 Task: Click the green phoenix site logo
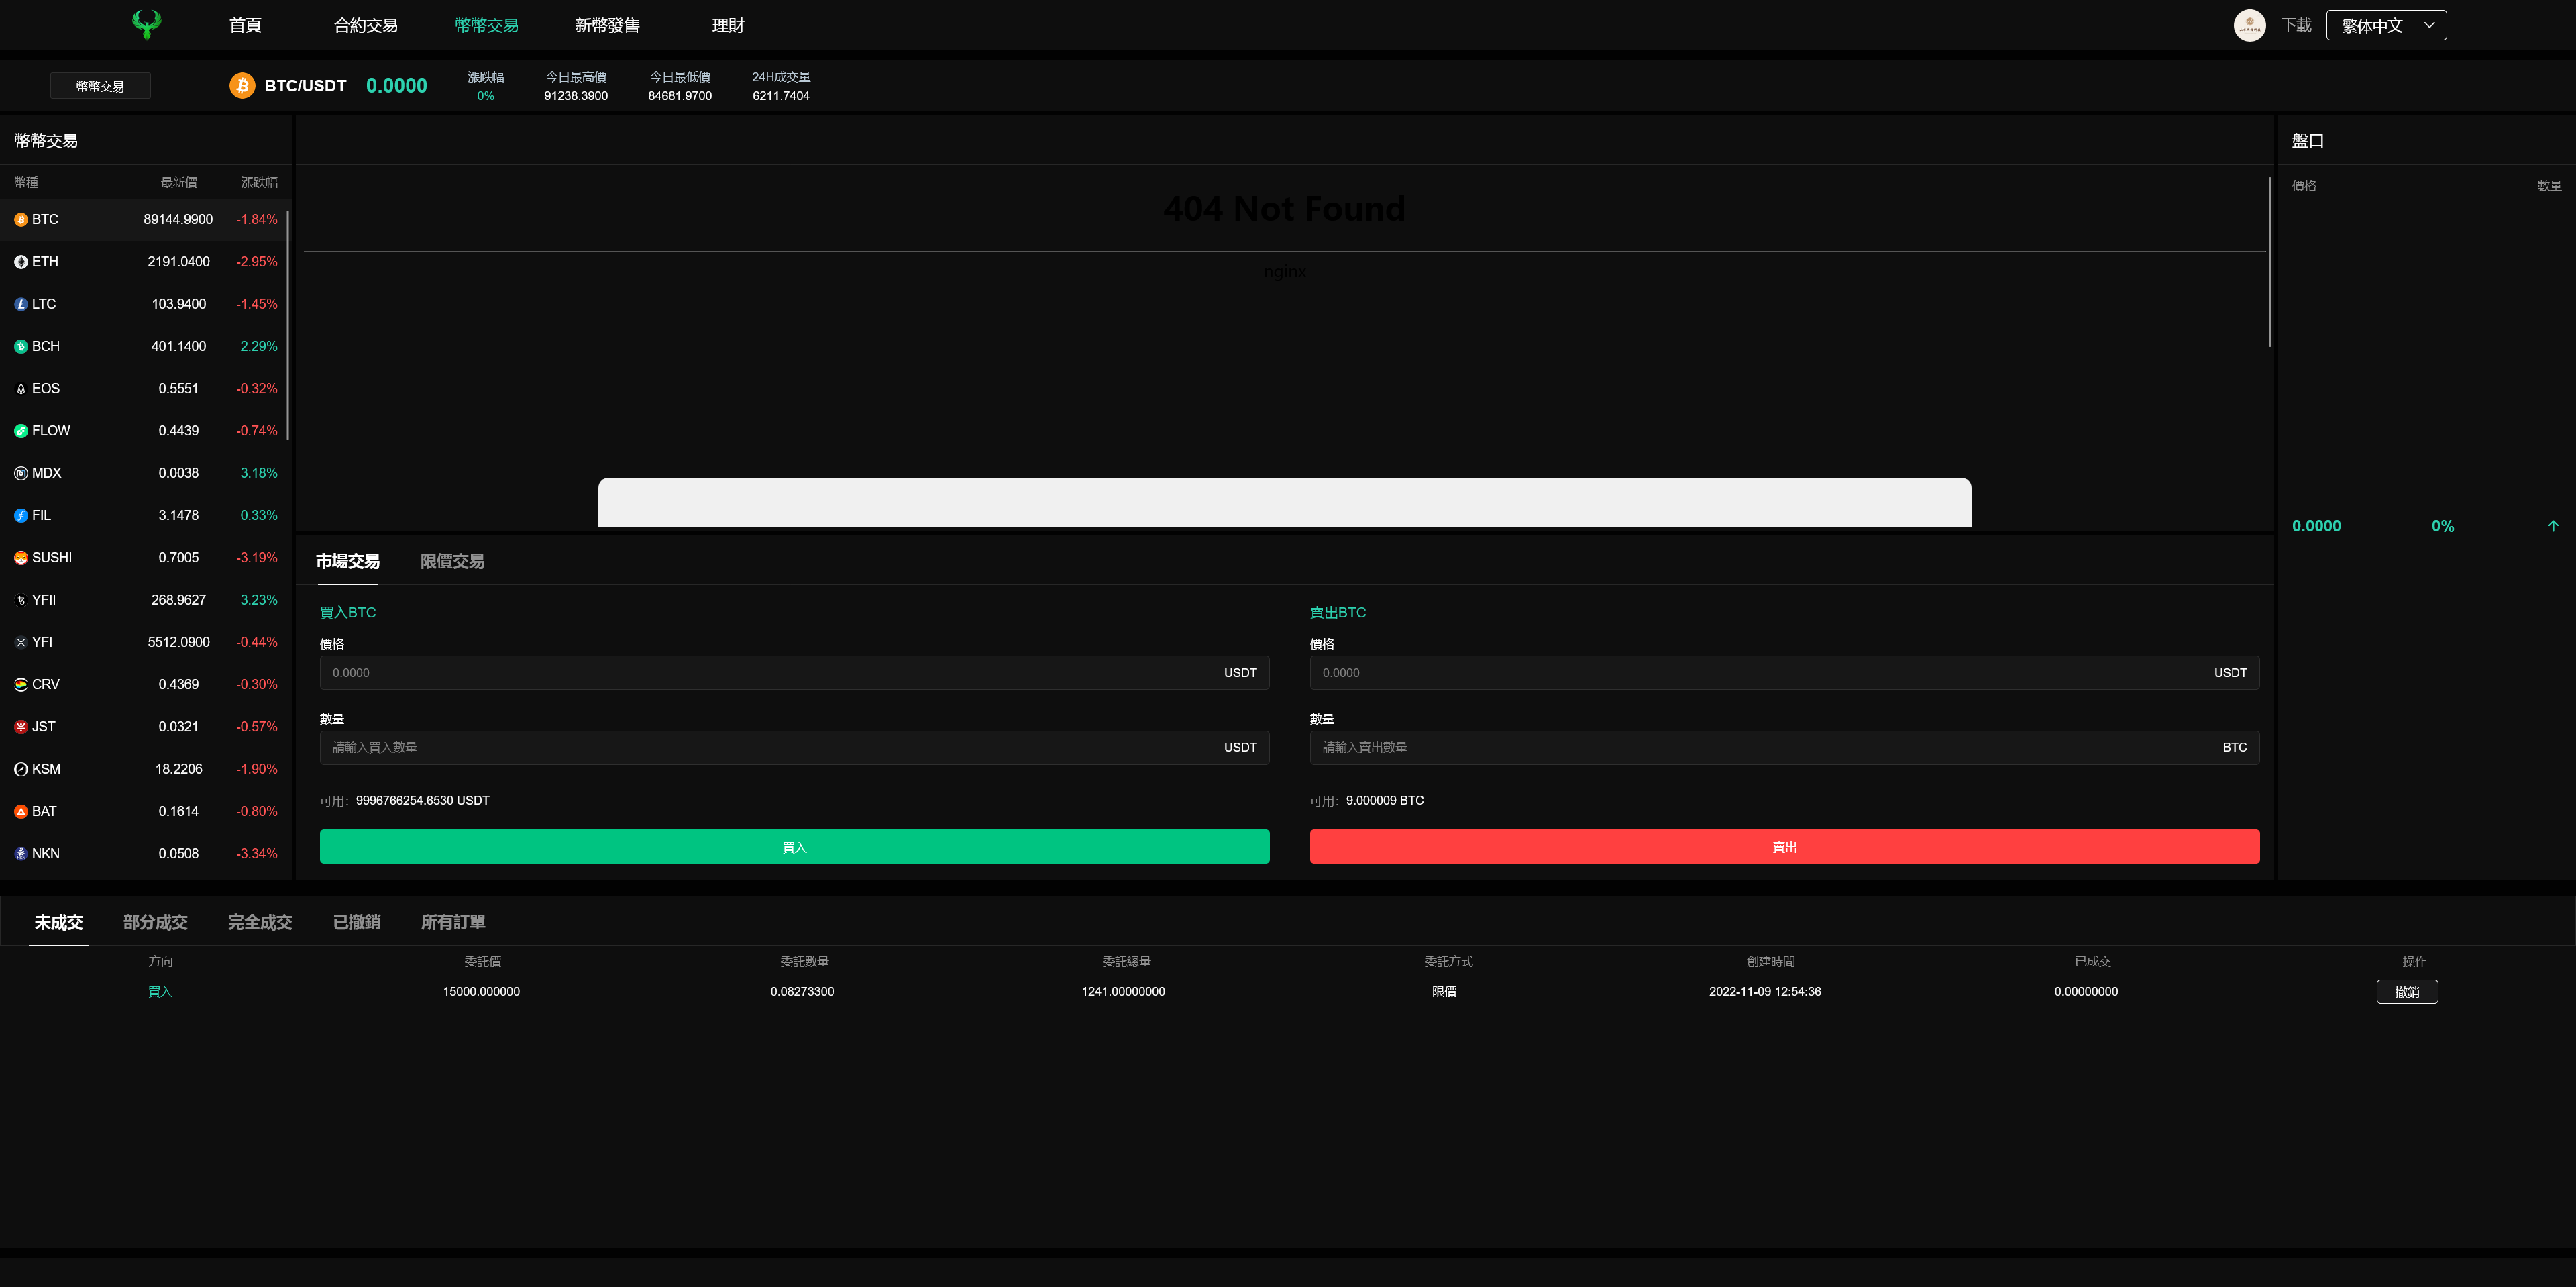tap(146, 24)
